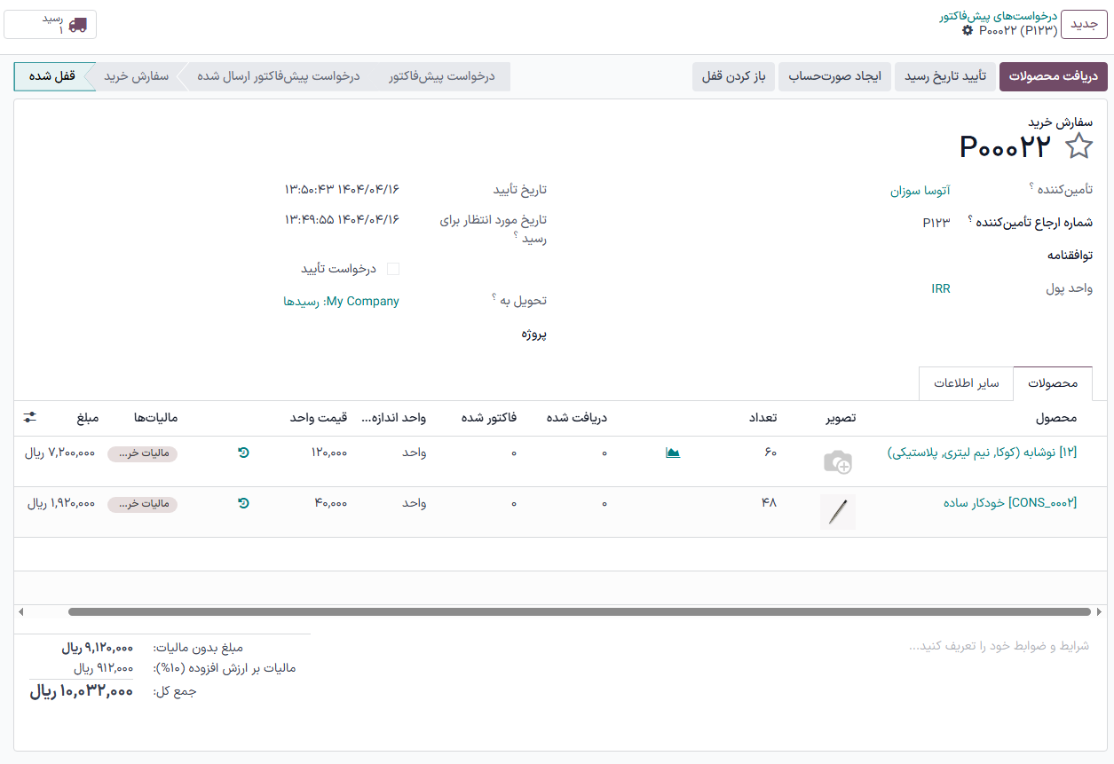View forecast with the graph icon on نوشابه line
Screen dimensions: 1114x764
tap(672, 452)
